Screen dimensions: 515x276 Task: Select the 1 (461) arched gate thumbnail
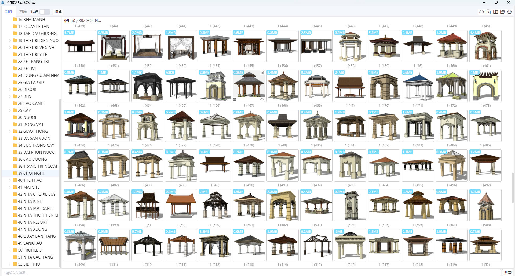tap(485, 86)
